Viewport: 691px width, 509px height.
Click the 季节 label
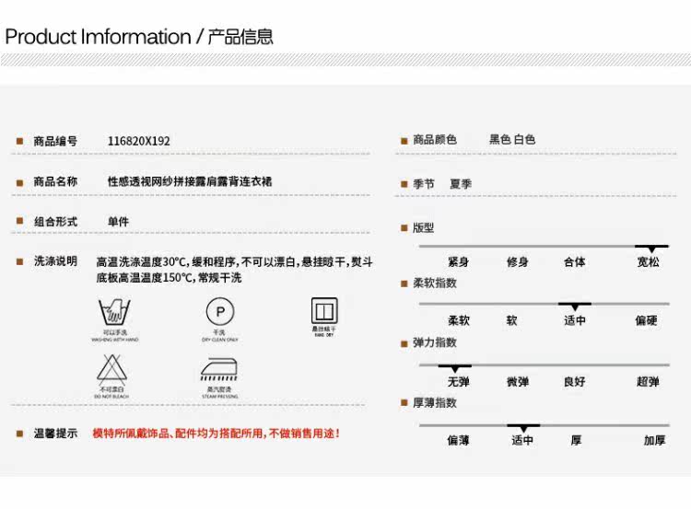(x=424, y=183)
